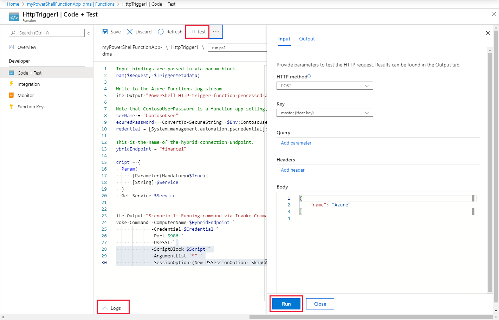The height and width of the screenshot is (320, 499).
Task: Open the ellipsis more options menu
Action: point(216,32)
